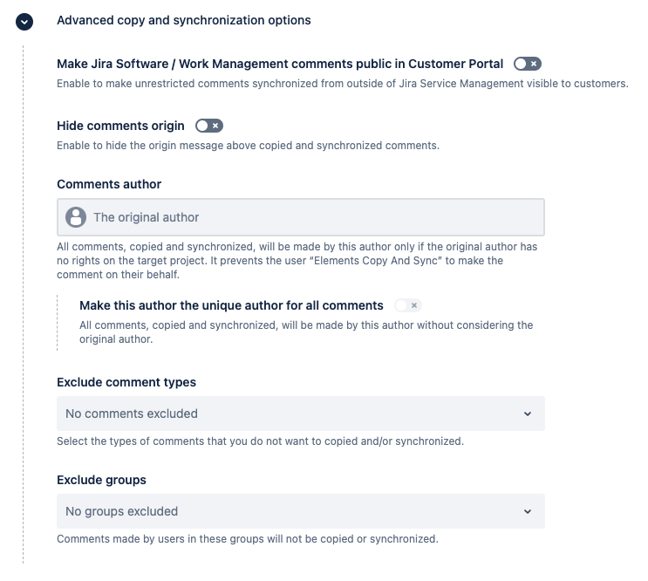
Task: Click the "Exclude comment types" label
Action: coord(126,382)
